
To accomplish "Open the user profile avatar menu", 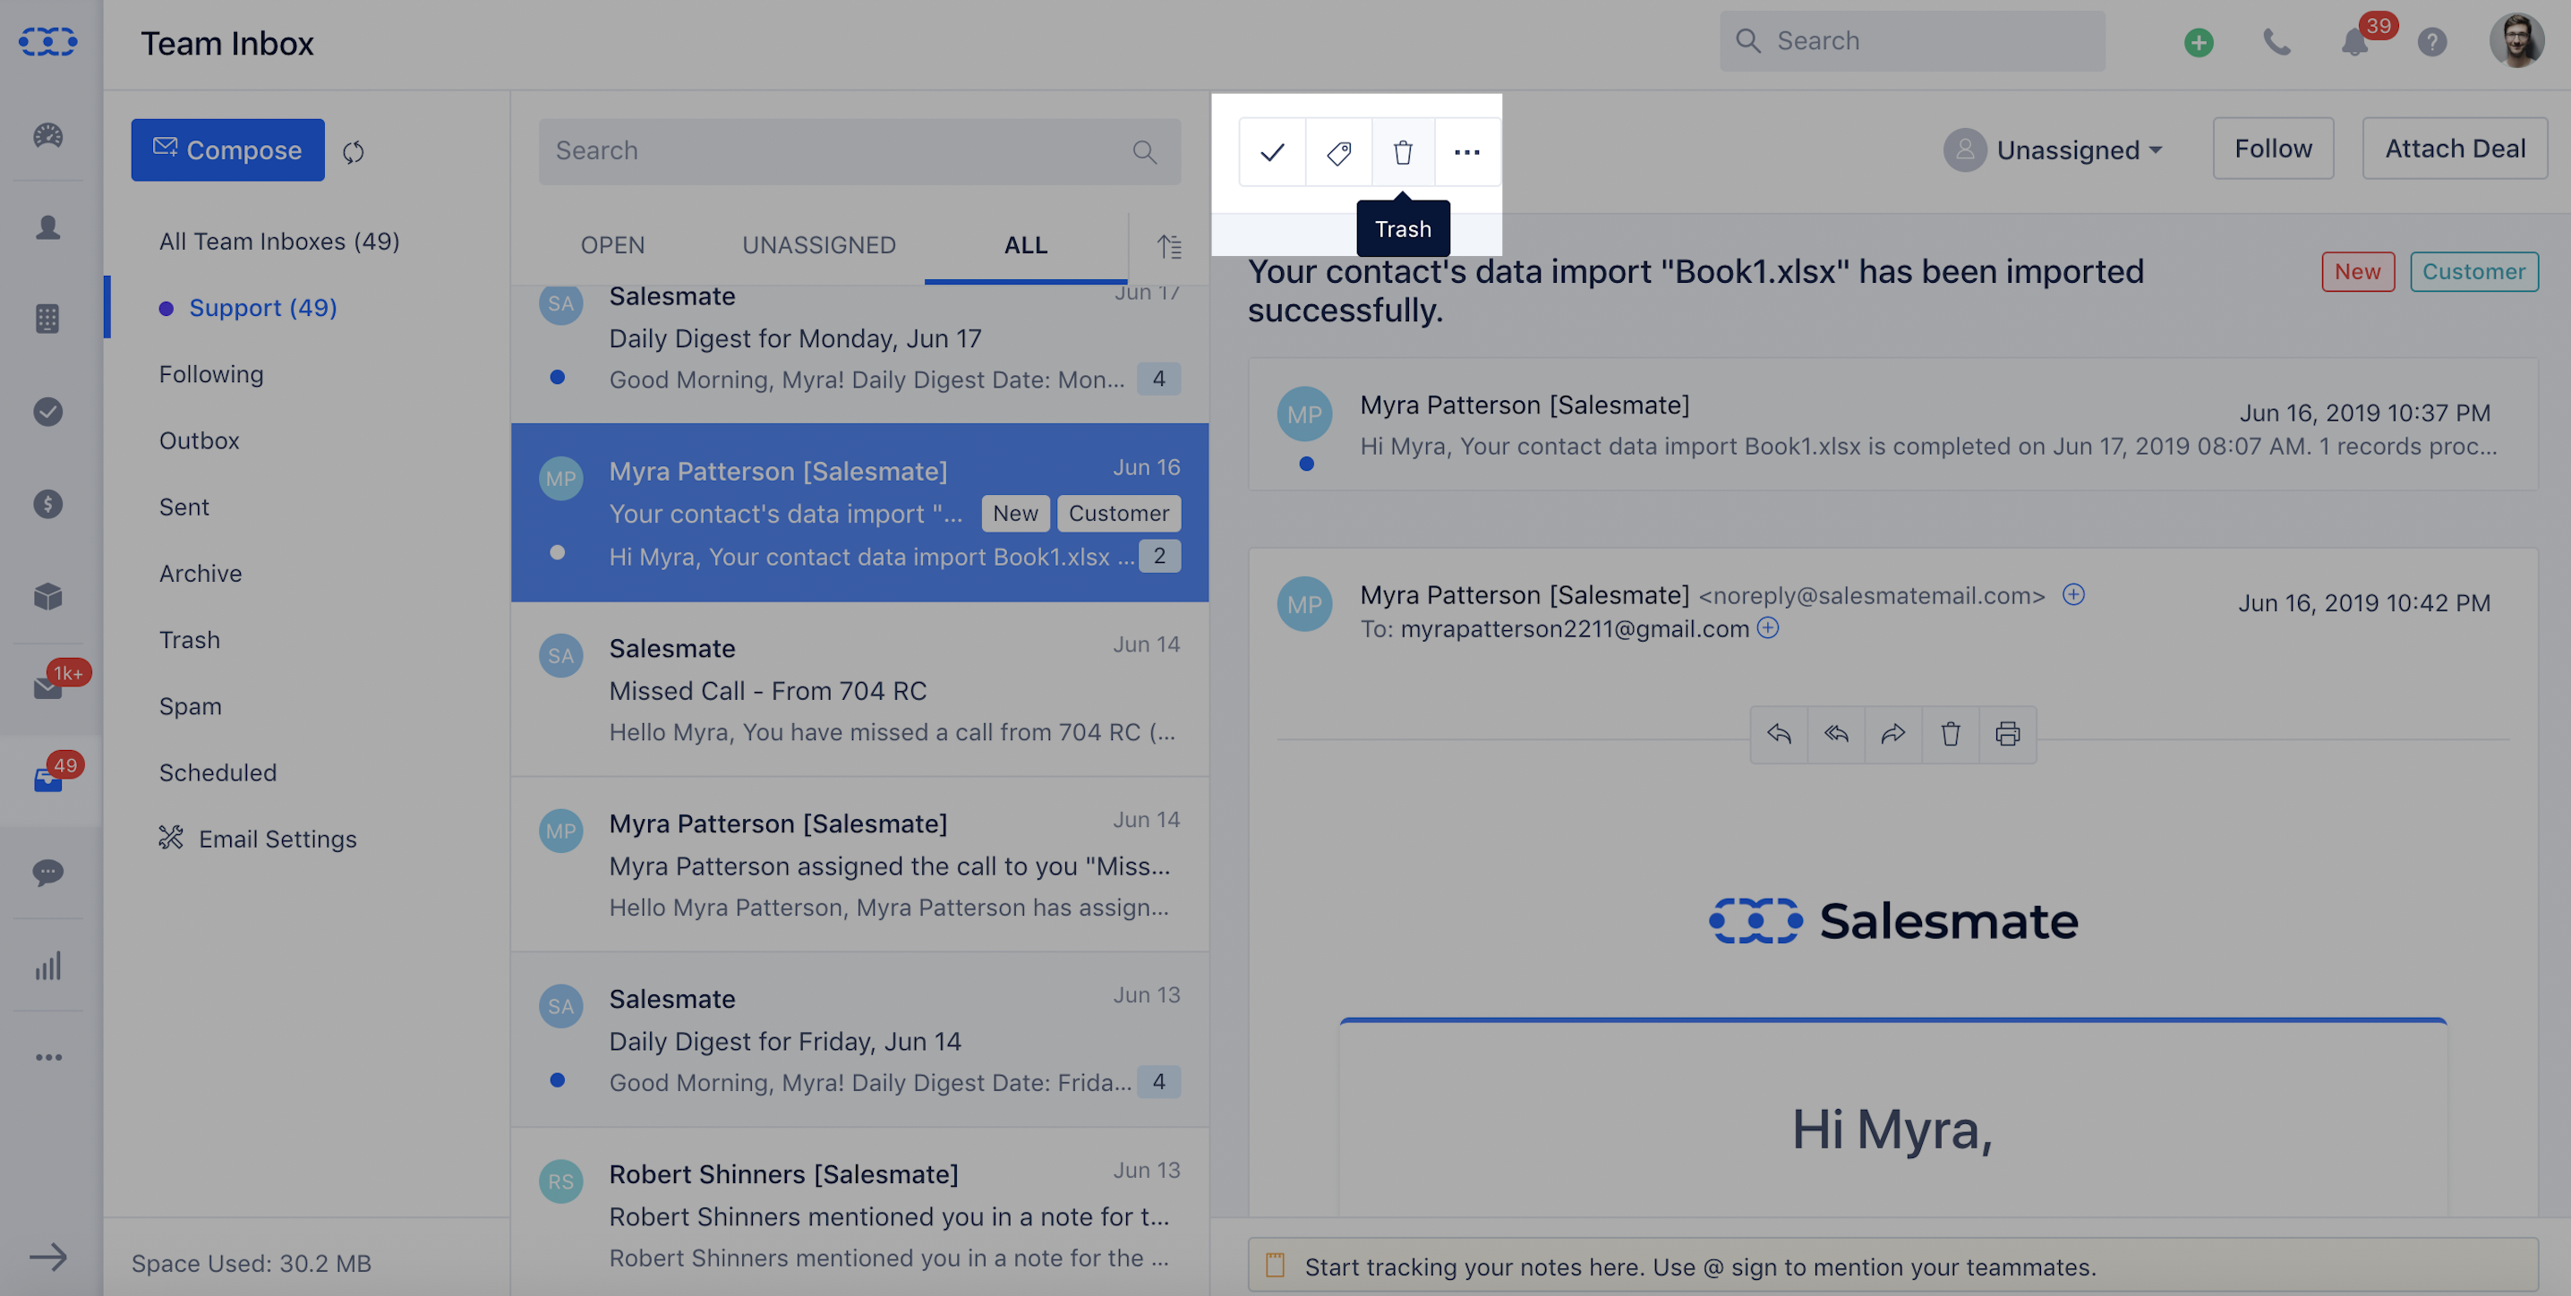I will tap(2517, 42).
